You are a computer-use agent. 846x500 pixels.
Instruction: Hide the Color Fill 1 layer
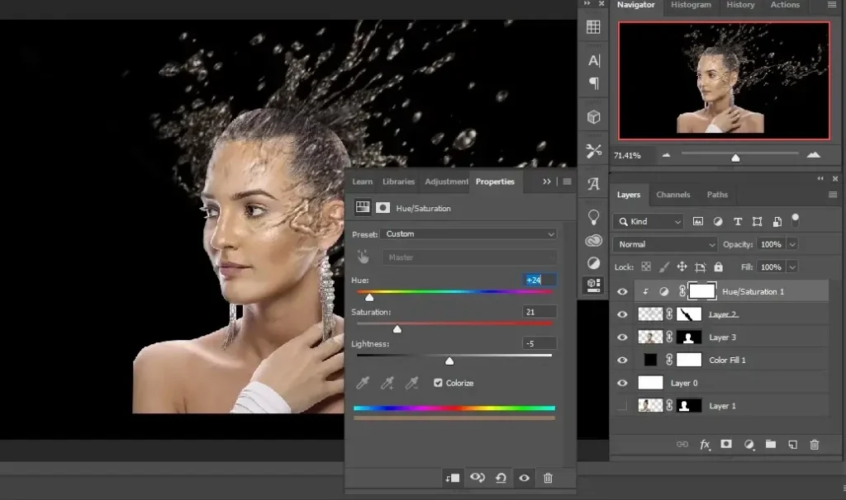pos(622,360)
